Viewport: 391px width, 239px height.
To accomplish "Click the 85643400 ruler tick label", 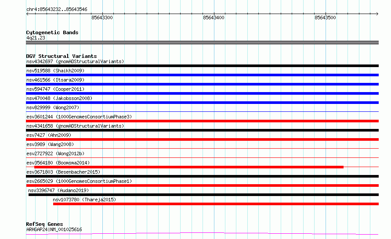I will pos(214,18).
